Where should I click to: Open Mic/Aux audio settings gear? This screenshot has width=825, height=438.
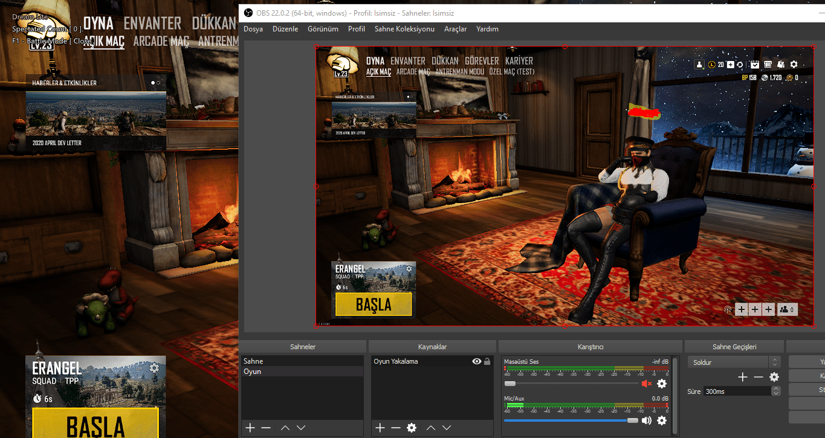662,420
